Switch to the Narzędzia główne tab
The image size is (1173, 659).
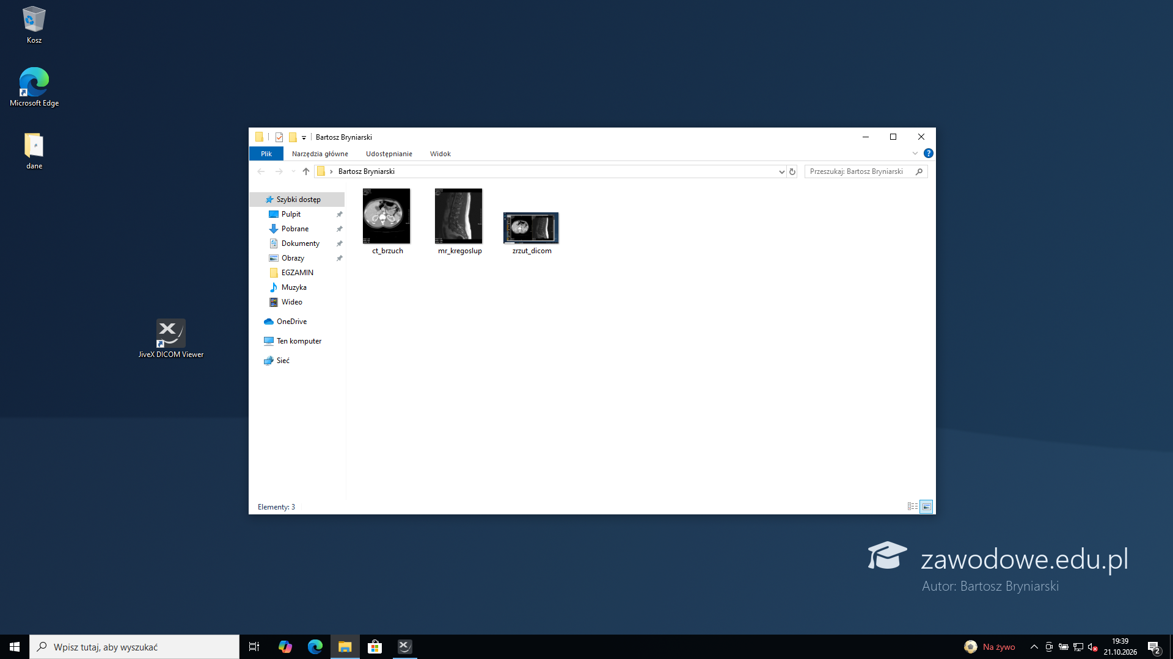[x=320, y=154]
